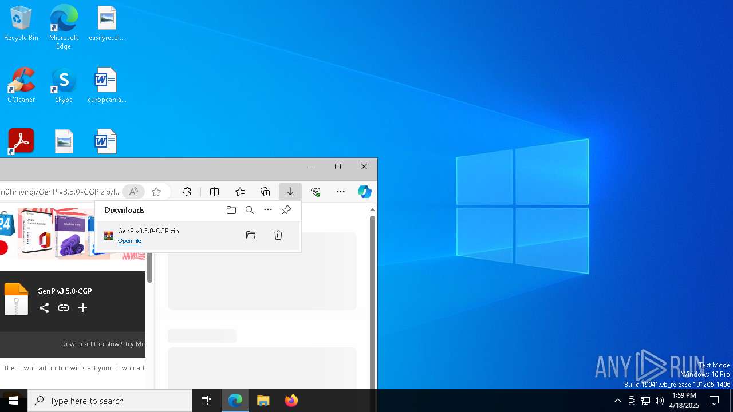Toggle Edge split screen view

pos(215,192)
